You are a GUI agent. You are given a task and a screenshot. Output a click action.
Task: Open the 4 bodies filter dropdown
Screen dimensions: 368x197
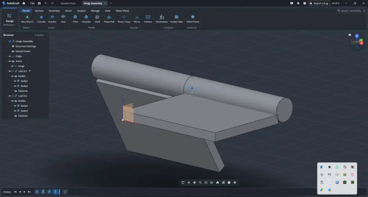41,35
